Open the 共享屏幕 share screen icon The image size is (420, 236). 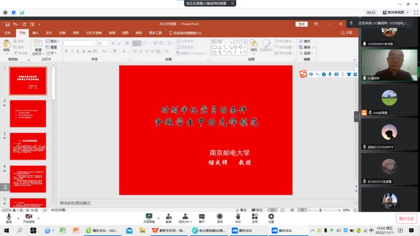pyautogui.click(x=149, y=217)
